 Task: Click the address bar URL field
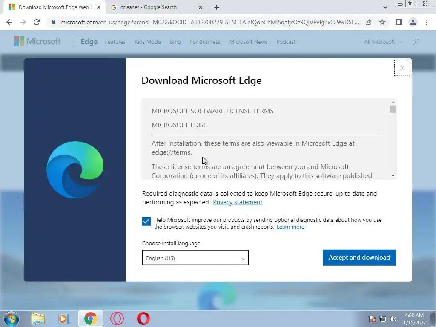point(209,22)
